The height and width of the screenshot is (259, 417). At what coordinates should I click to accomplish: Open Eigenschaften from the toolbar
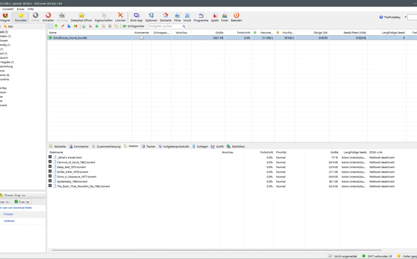click(103, 16)
